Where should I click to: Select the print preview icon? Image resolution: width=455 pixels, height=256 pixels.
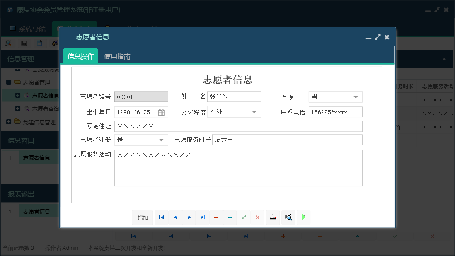tap(288, 217)
